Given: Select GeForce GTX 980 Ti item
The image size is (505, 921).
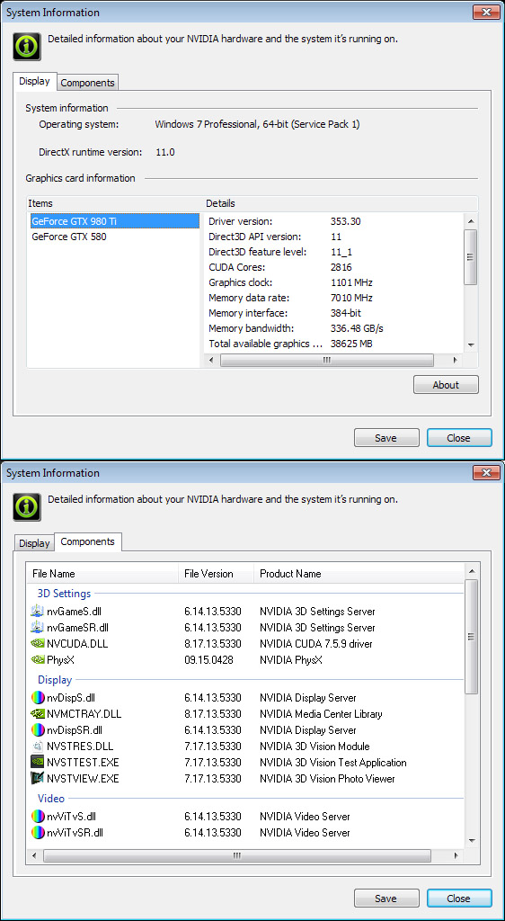Looking at the screenshot, I should pyautogui.click(x=114, y=221).
